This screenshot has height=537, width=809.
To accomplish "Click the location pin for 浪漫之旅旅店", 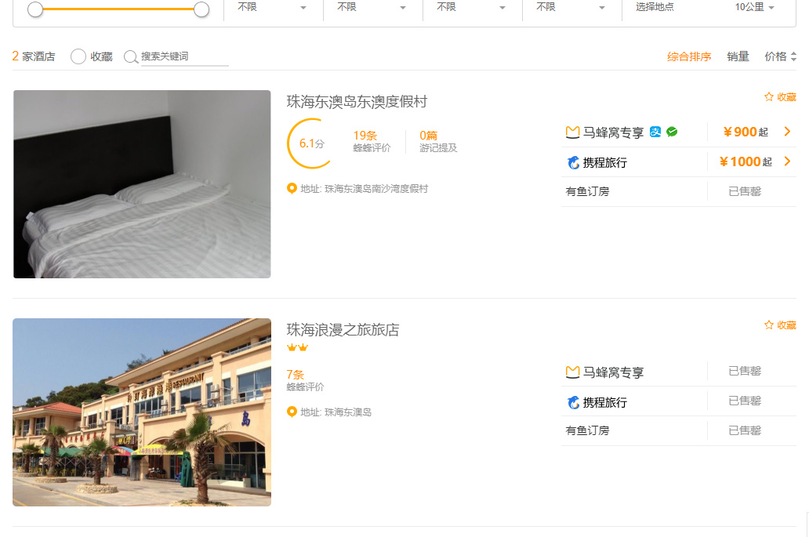I will (292, 412).
